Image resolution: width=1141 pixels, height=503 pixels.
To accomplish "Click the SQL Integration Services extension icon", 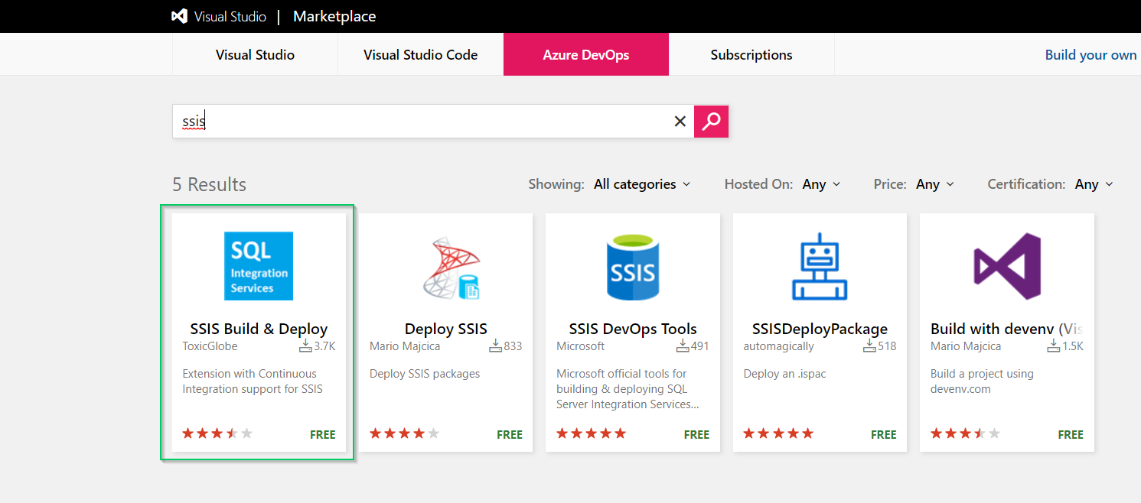I will click(x=259, y=266).
